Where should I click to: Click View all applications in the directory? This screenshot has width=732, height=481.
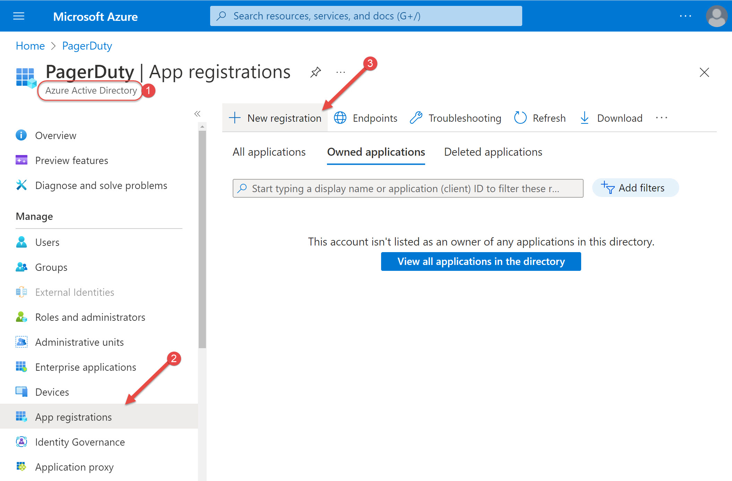[481, 261]
